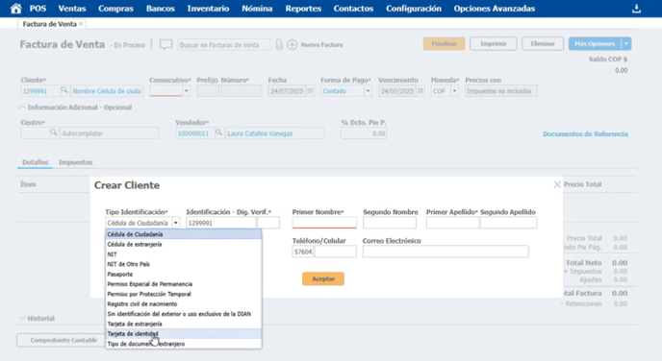662x361 pixels.
Task: Open the Consecutivo dropdown
Action: (x=187, y=91)
